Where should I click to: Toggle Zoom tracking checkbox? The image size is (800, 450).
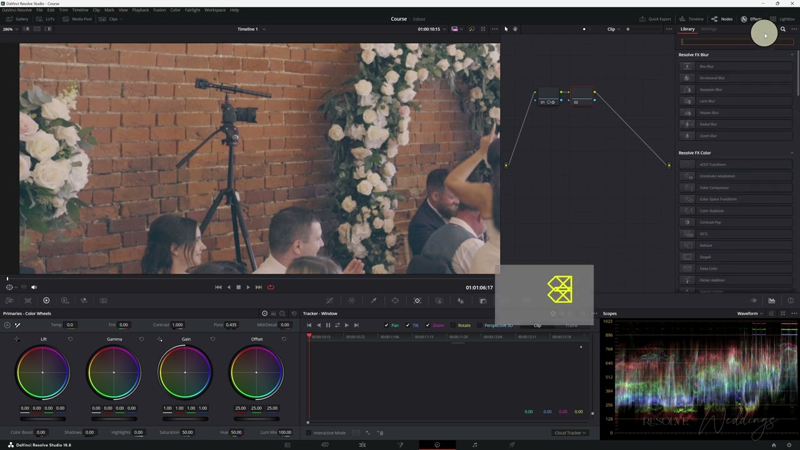click(427, 325)
